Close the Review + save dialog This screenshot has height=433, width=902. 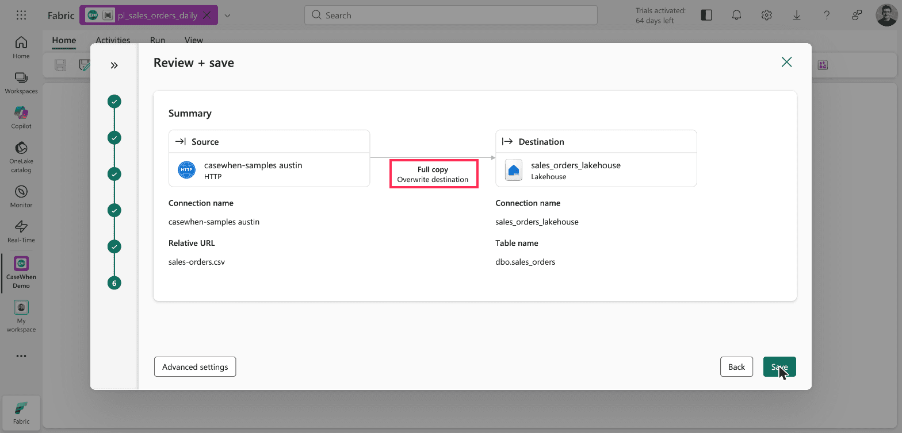pyautogui.click(x=786, y=62)
